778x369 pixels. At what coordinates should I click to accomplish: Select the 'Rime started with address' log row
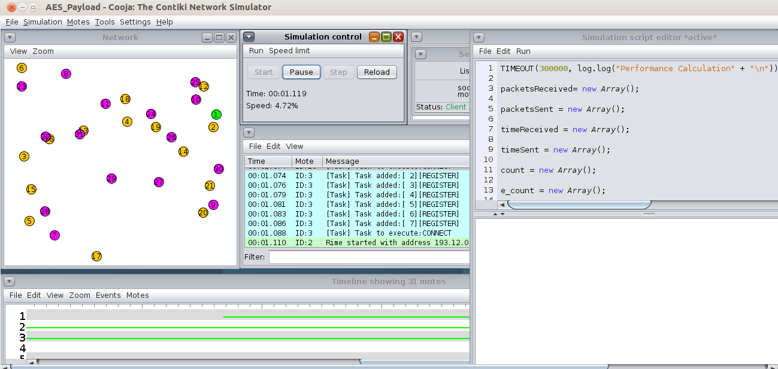(357, 243)
